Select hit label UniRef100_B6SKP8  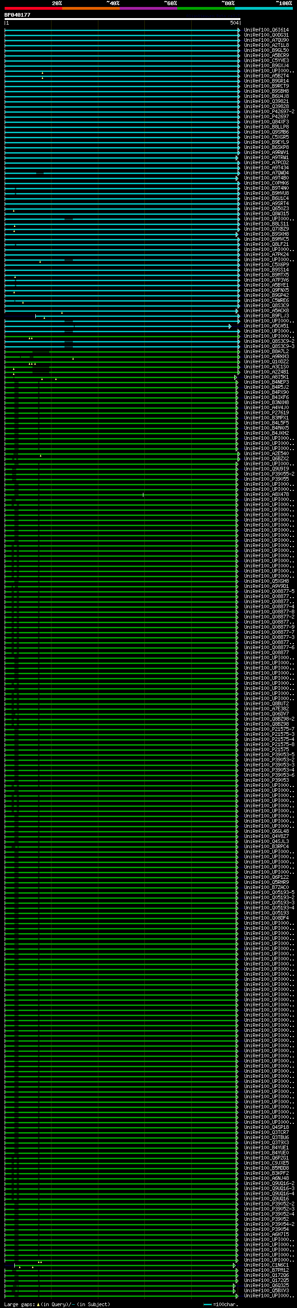point(266,147)
